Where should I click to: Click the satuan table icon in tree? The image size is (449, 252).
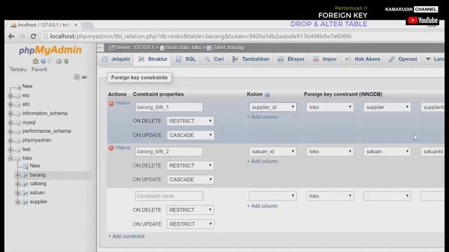25,193
